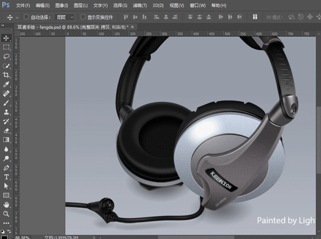Click the Auto-Align Layers icon

pos(255,17)
